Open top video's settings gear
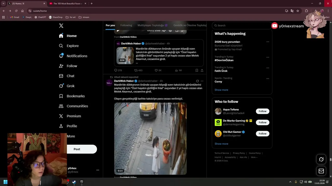This screenshot has height=186, width=332. [170, 30]
